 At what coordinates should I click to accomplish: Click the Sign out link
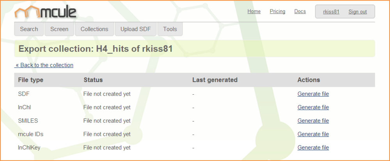pos(358,12)
